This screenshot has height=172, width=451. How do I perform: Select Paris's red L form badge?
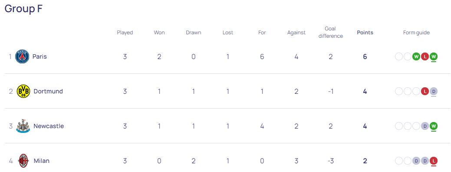[425, 56]
